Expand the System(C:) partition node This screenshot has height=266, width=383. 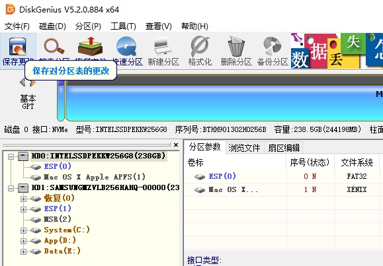(23, 230)
